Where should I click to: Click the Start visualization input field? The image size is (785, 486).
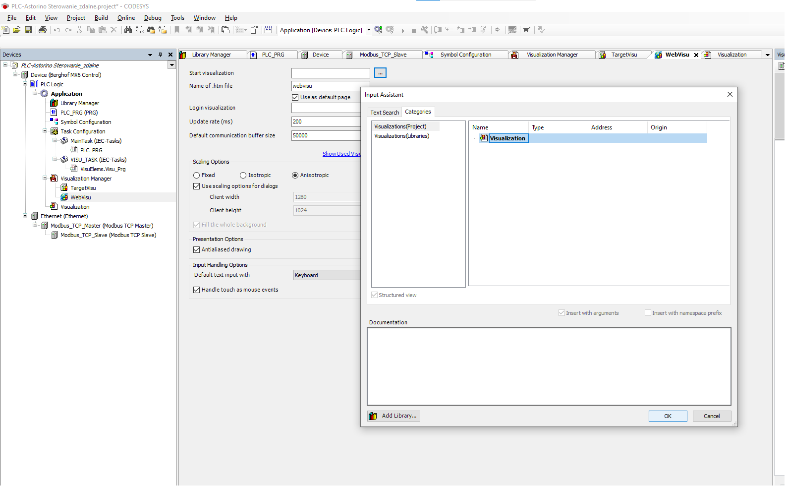click(x=331, y=73)
